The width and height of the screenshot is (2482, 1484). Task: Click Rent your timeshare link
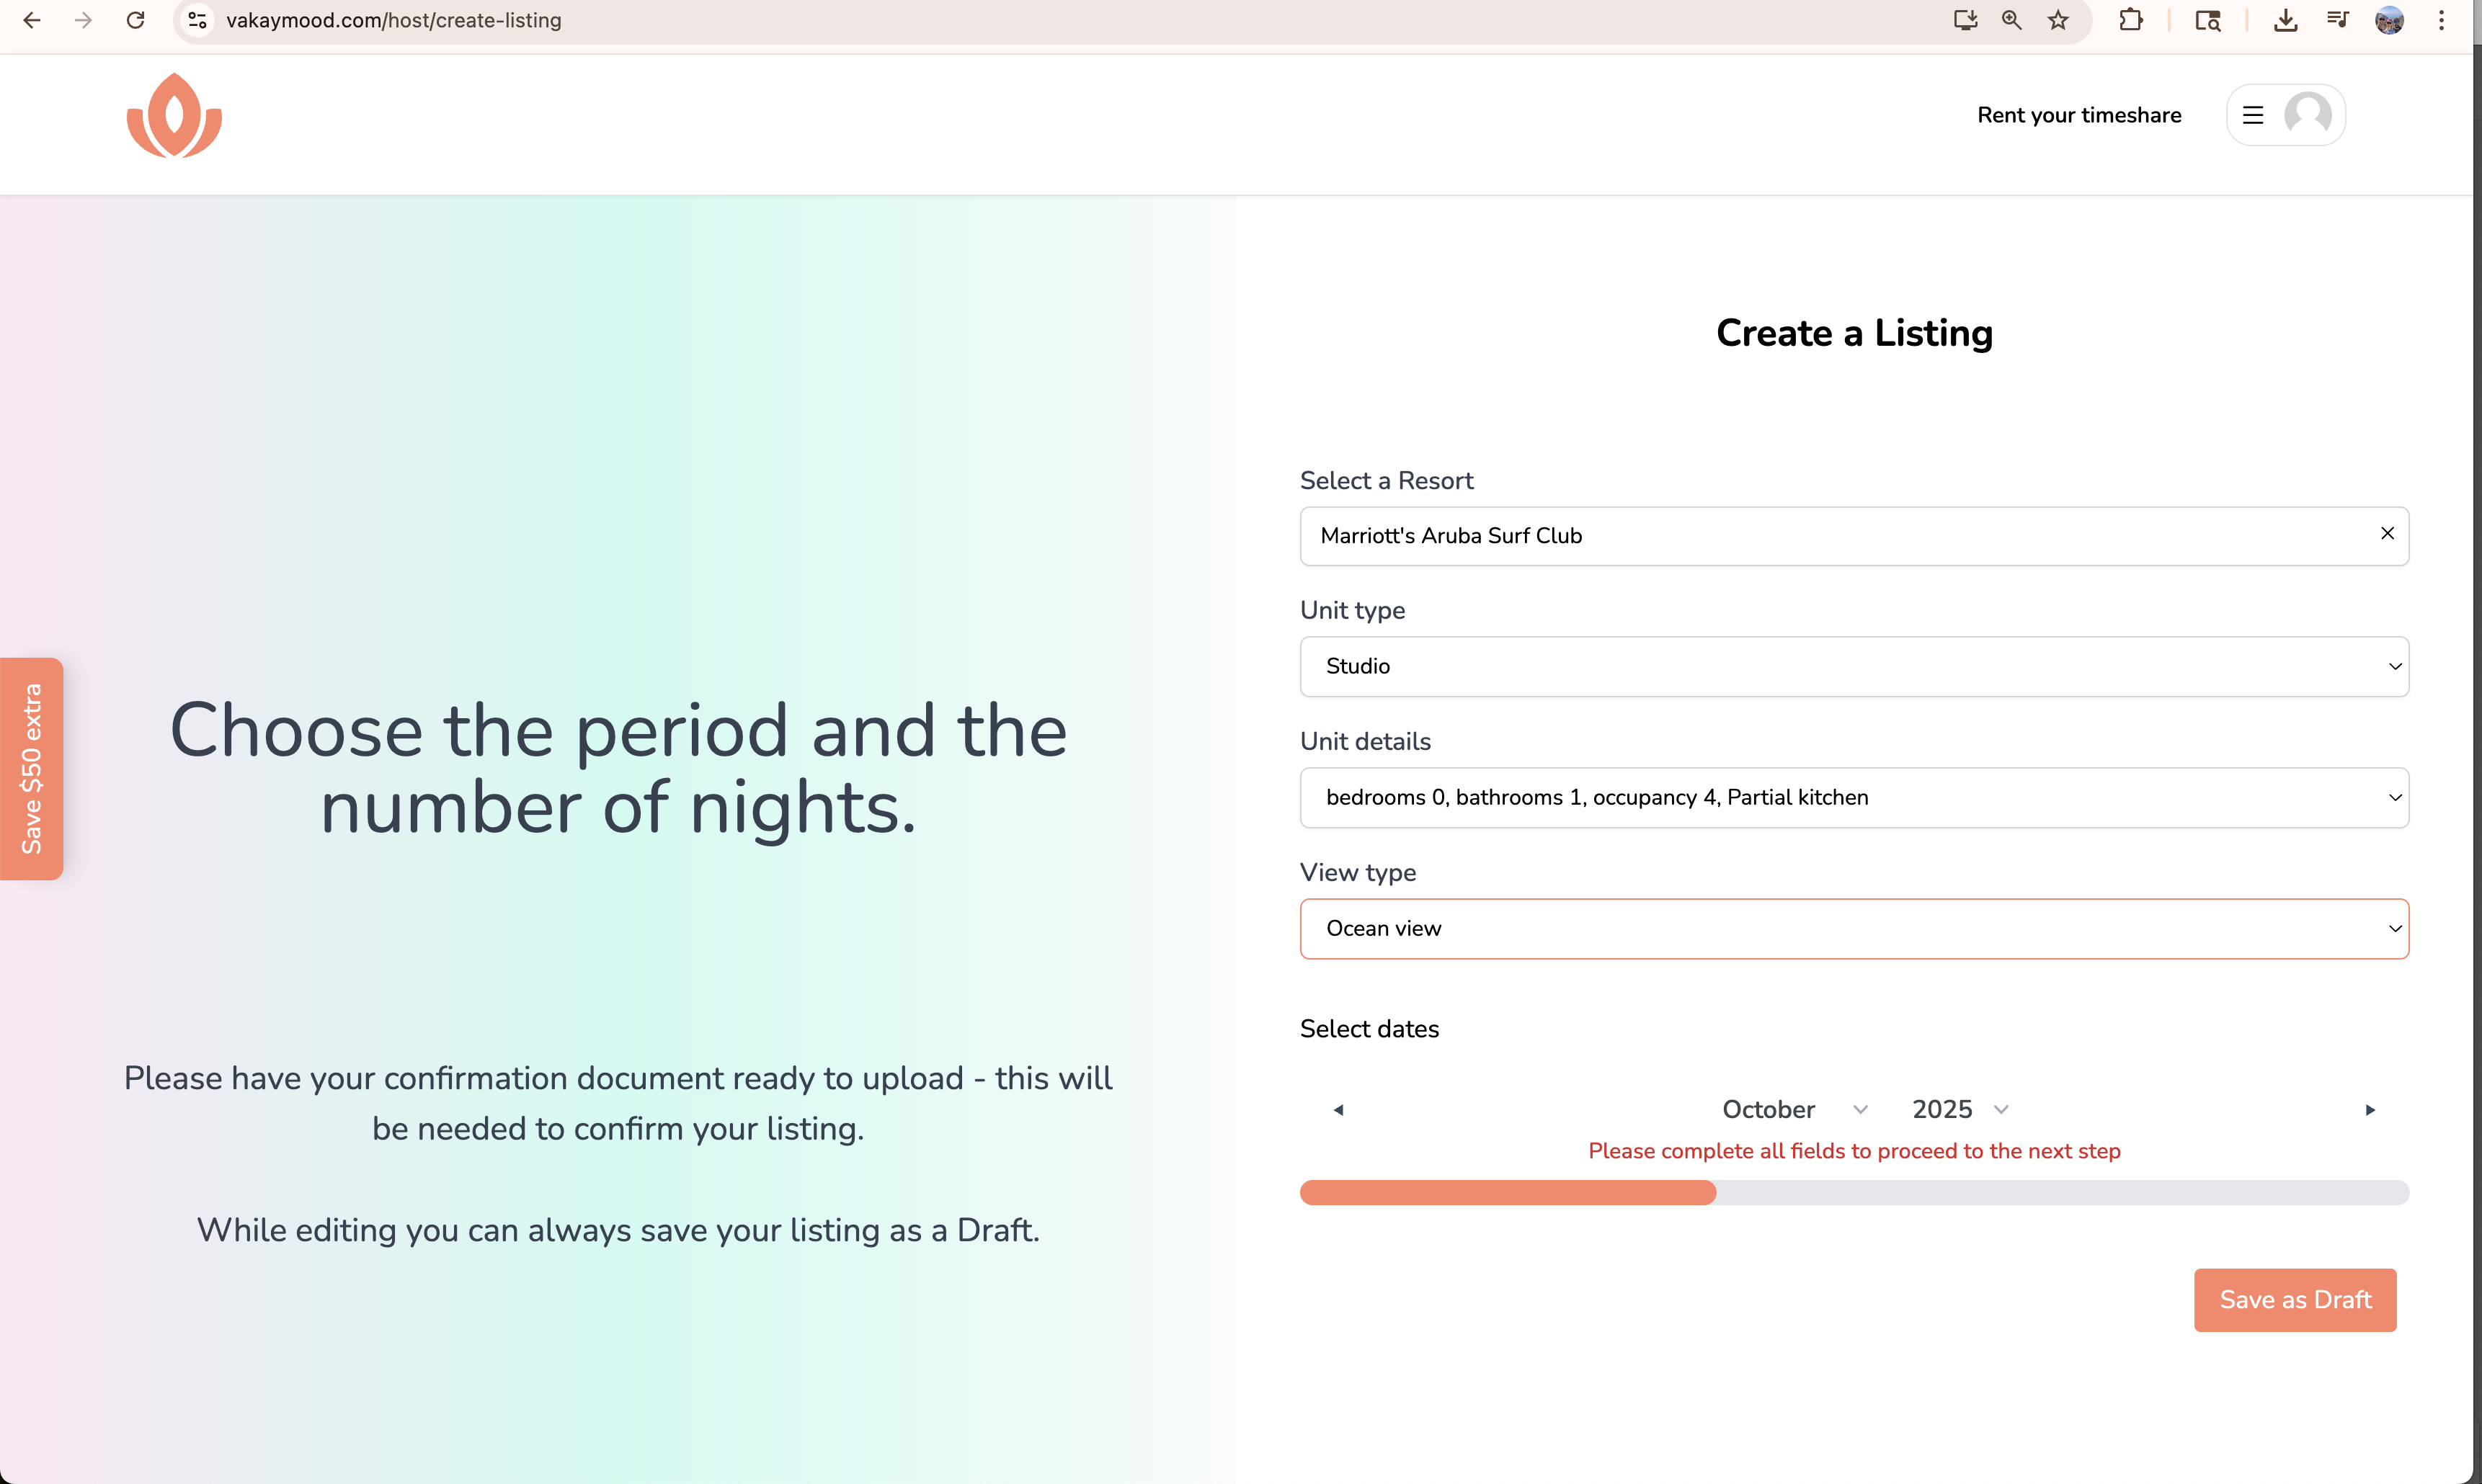(2079, 115)
